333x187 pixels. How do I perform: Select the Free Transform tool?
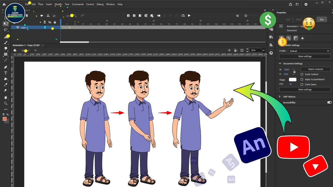(6, 24)
